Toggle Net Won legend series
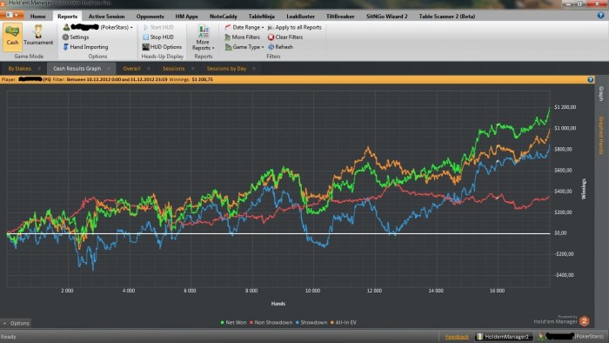This screenshot has height=343, width=609. click(x=233, y=322)
